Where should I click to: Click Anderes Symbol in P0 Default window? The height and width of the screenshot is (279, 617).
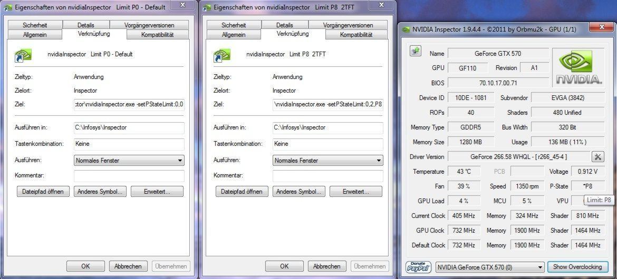pyautogui.click(x=100, y=192)
